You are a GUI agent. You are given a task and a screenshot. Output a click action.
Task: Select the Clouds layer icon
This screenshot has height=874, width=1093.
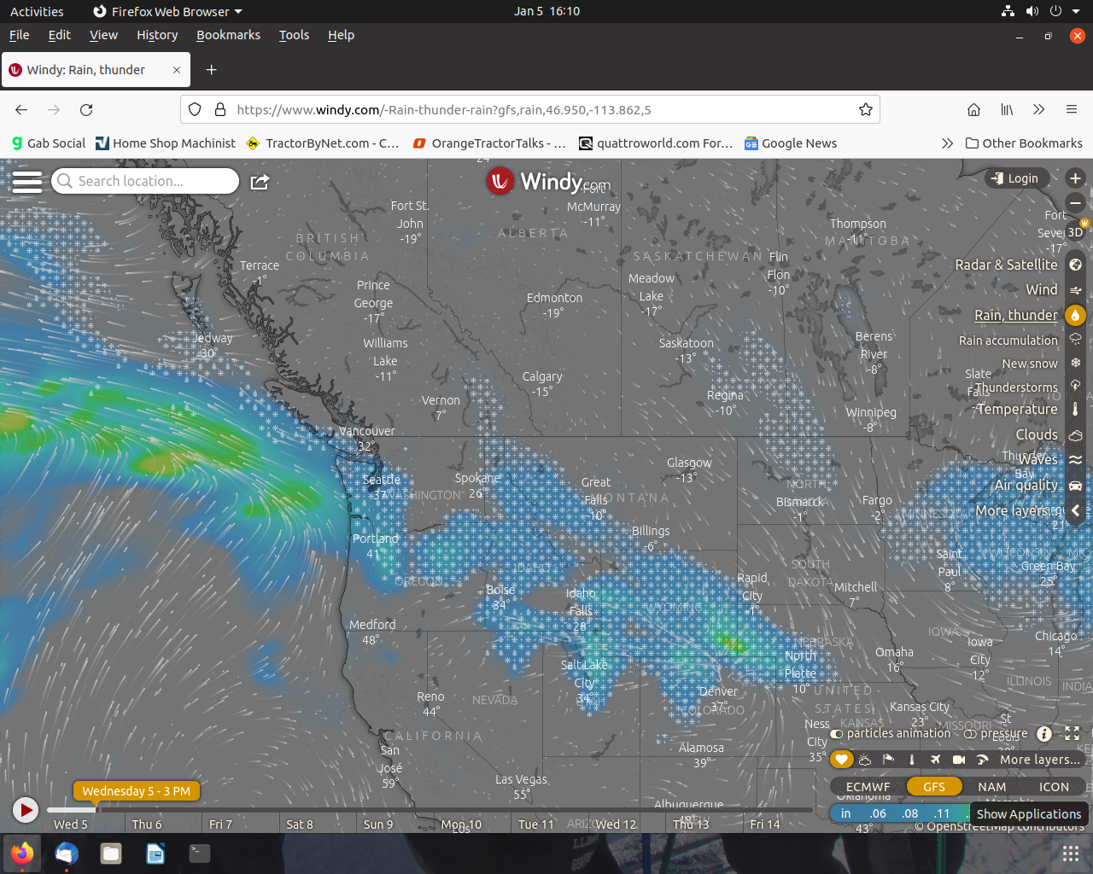1075,435
